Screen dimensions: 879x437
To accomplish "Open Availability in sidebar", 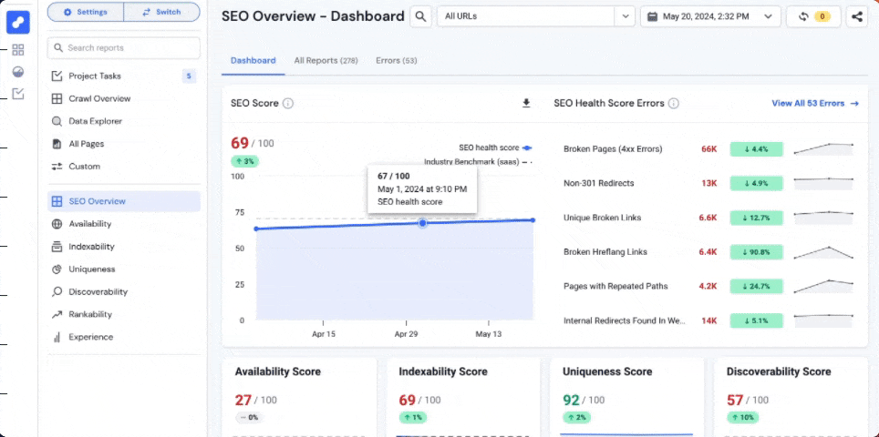I will (123, 224).
